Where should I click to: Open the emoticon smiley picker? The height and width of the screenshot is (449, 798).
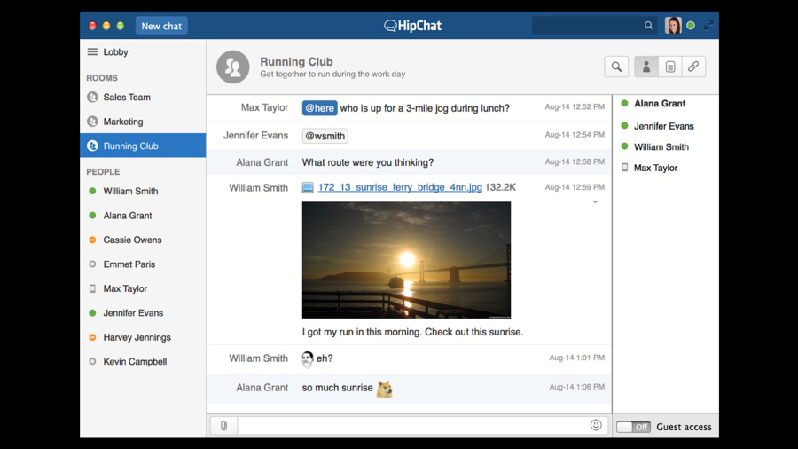click(x=596, y=425)
